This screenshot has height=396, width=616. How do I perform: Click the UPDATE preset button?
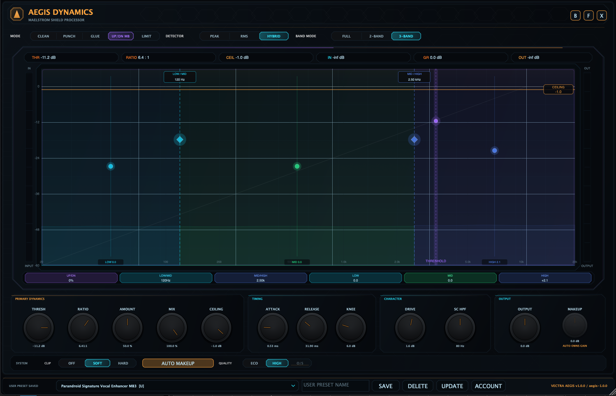[x=452, y=386]
